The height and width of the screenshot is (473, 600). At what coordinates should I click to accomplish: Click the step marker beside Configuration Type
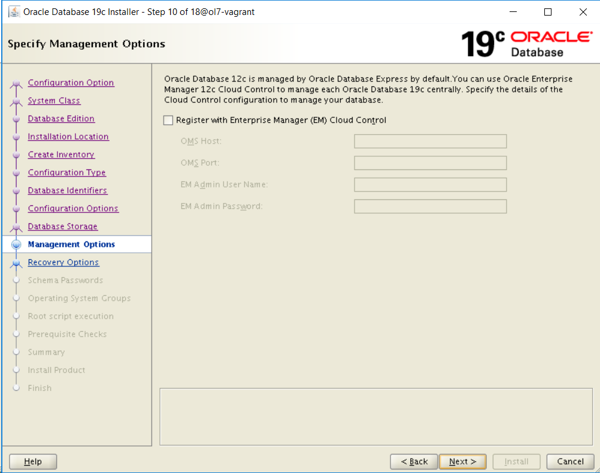click(x=16, y=173)
